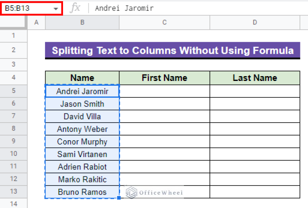Open the Name Box dropdown arrow
Viewport: 308px width, 208px height.
click(x=55, y=8)
